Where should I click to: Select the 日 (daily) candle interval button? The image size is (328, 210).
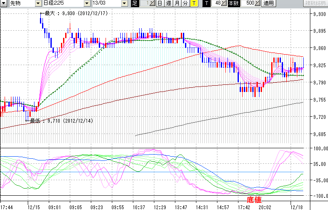click(160, 3)
